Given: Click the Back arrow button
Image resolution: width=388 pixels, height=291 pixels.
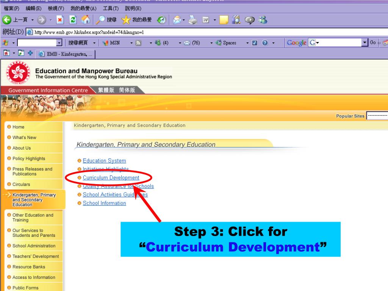Looking at the screenshot, I should point(7,20).
